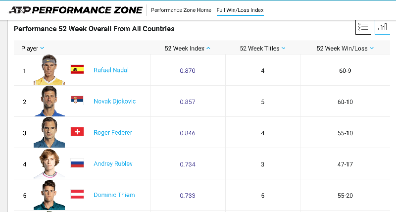Open Rafael Nadal's player profile link
396x212 pixels.
[x=111, y=70]
